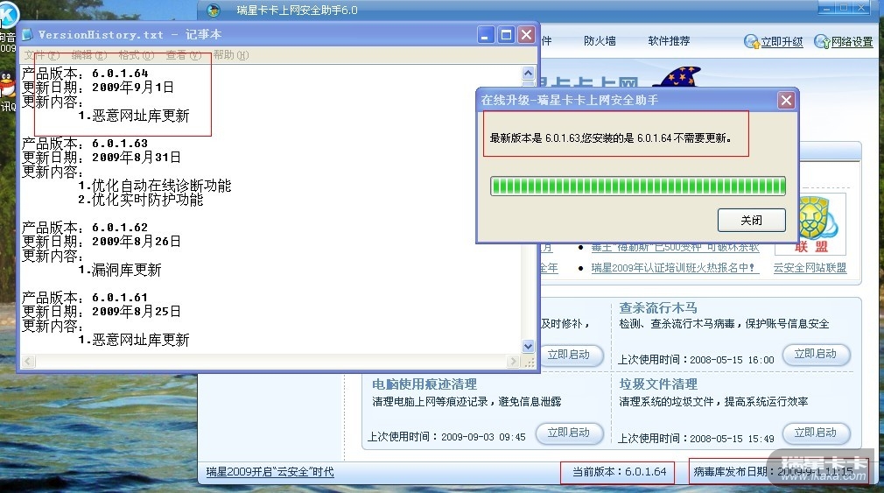Click 上次使用时间：2008-05-15 16:00 text
The height and width of the screenshot is (493, 884).
click(x=696, y=359)
